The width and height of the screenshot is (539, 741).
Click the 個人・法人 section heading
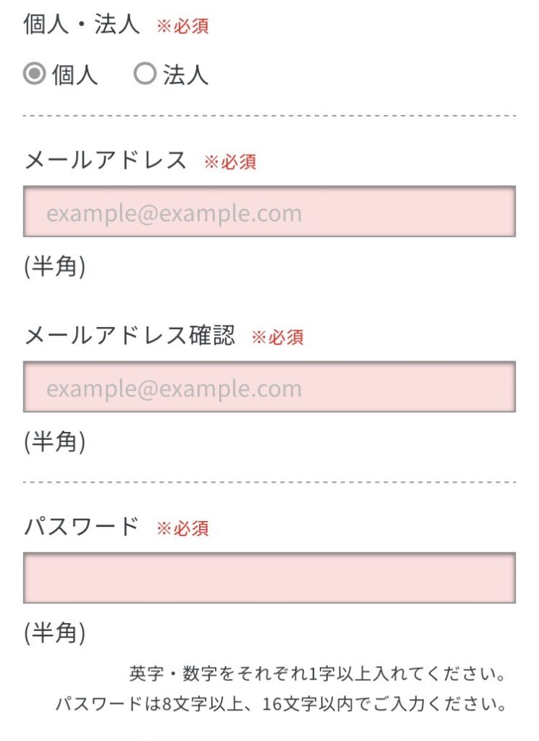82,24
